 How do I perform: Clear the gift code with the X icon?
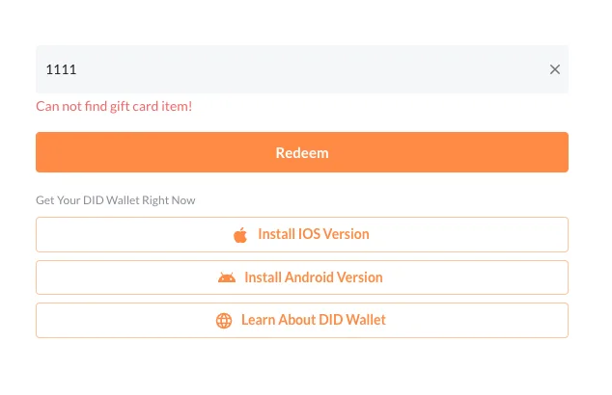(555, 69)
